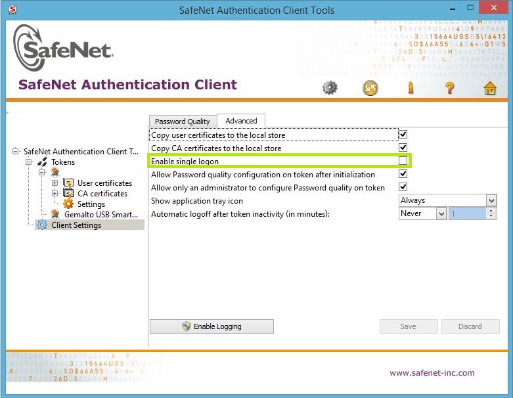This screenshot has width=513, height=398.
Task: Collapse the Tokens tree node
Action: (x=29, y=162)
